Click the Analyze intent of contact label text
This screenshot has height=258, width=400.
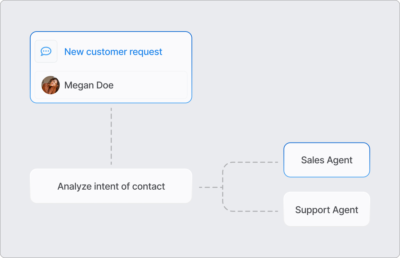pos(111,186)
